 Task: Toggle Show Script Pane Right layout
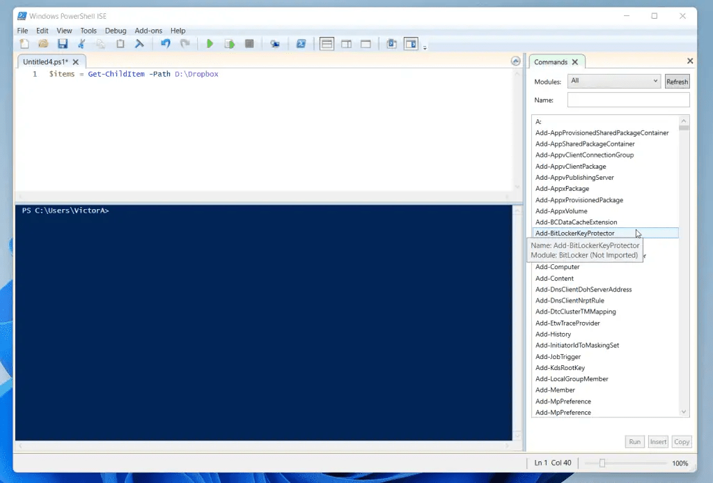click(346, 43)
